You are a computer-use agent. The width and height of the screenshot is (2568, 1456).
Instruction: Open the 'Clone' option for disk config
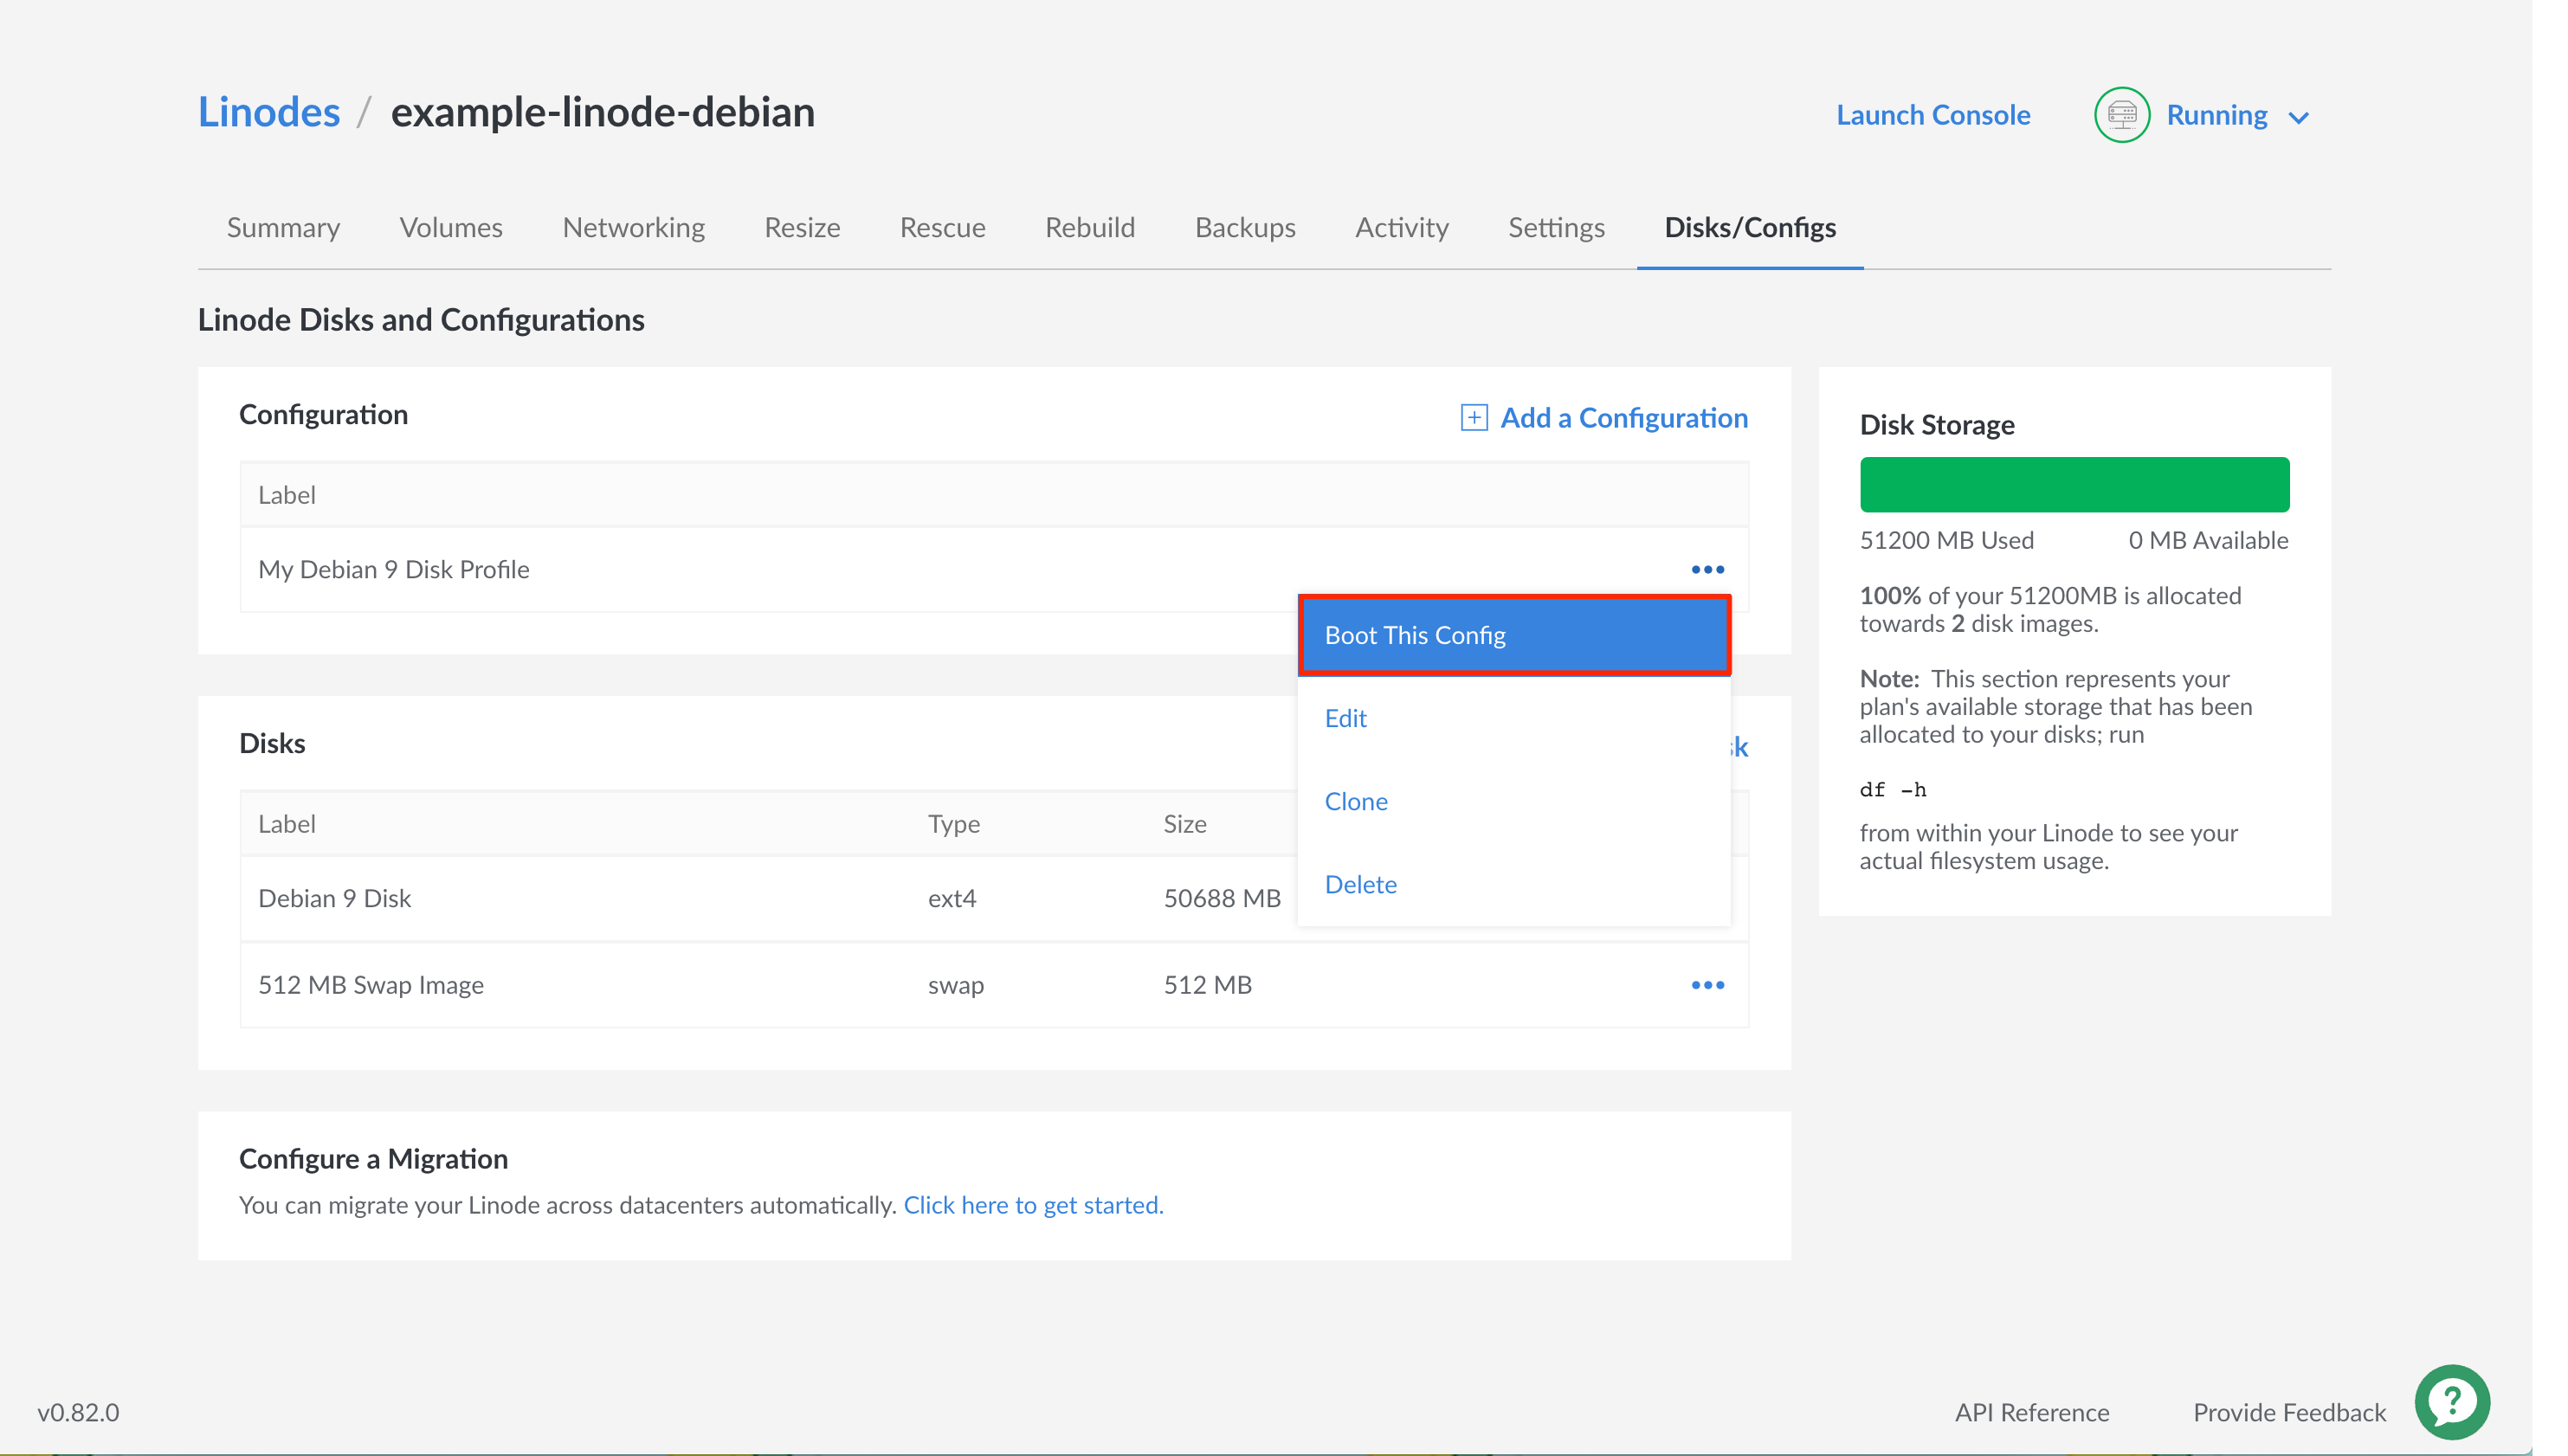point(1357,800)
